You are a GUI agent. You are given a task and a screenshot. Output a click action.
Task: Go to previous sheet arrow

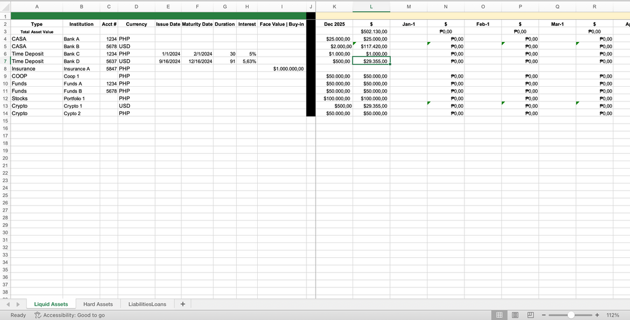pyautogui.click(x=7, y=305)
